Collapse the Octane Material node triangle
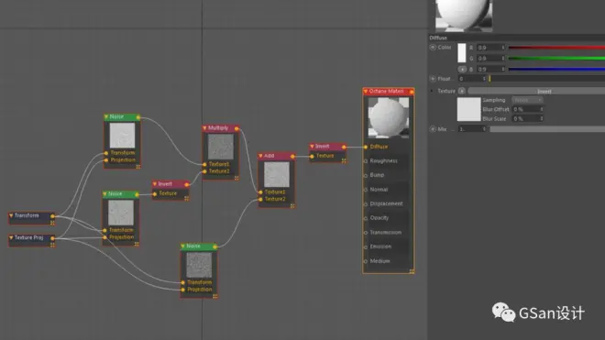The width and height of the screenshot is (605, 340). (366, 92)
